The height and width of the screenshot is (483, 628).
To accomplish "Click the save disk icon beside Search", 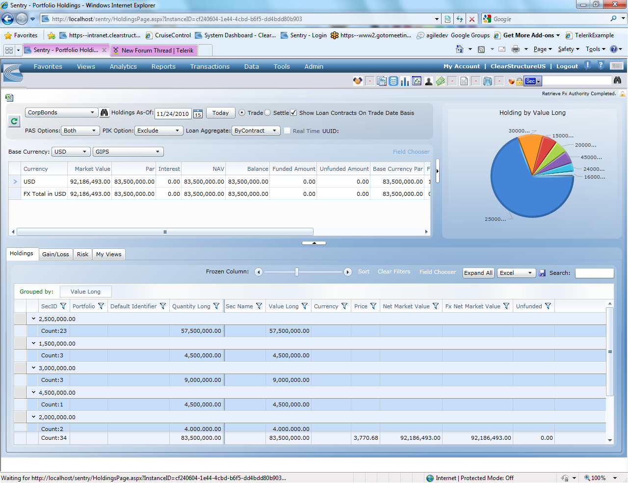I will [x=542, y=273].
